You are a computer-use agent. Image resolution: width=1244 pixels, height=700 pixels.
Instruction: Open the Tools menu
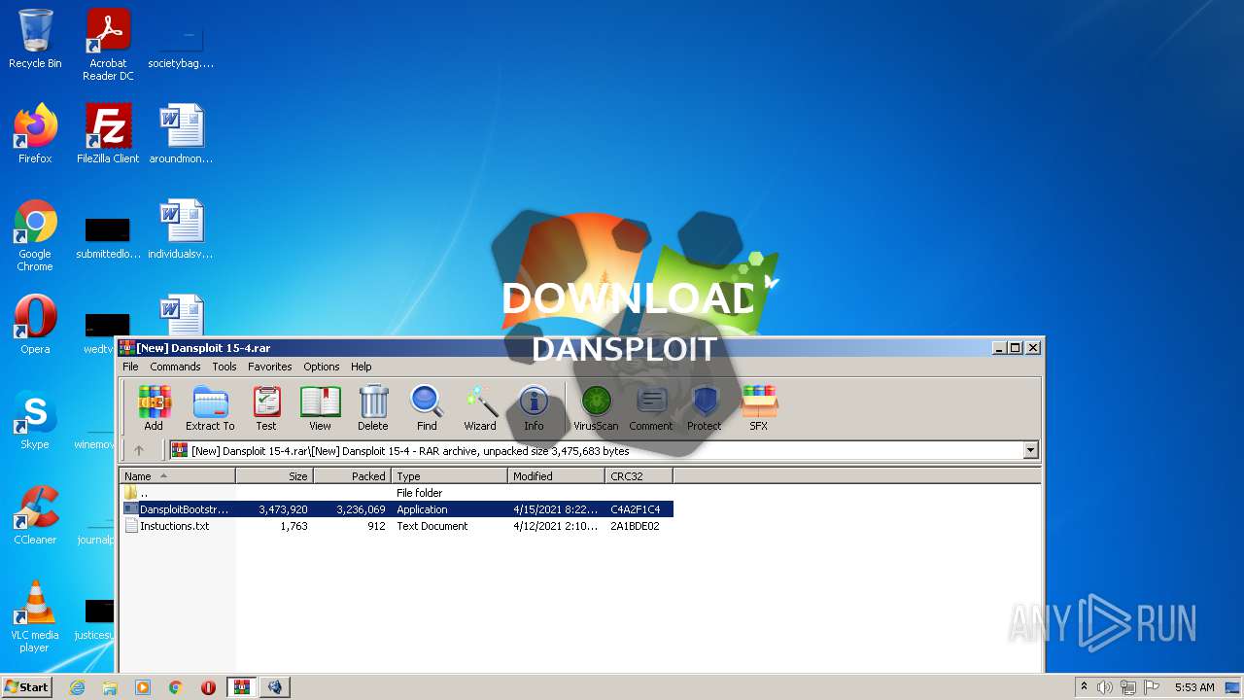[x=225, y=367]
